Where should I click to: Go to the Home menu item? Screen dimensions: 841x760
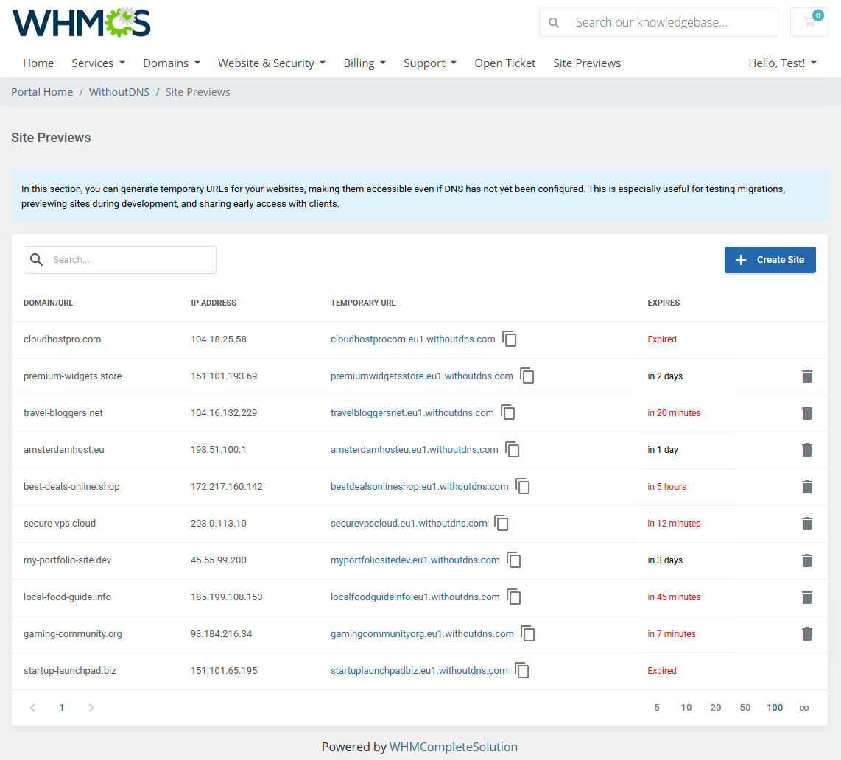point(38,63)
